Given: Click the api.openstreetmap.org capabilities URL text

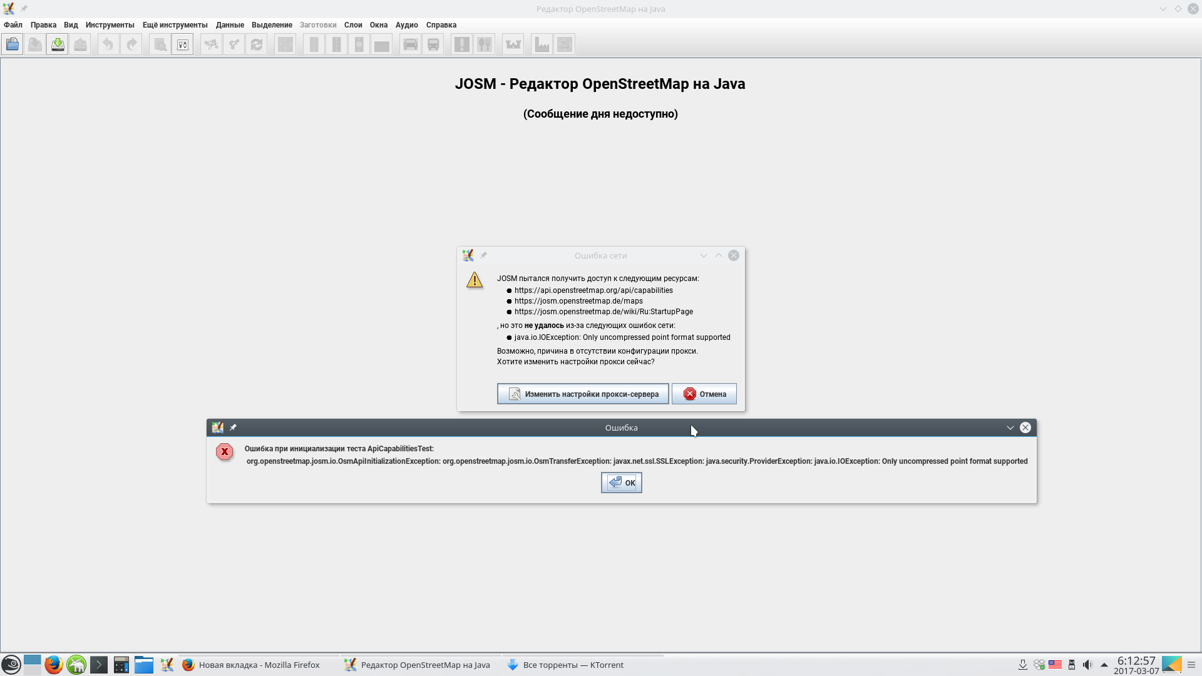Looking at the screenshot, I should coord(593,290).
